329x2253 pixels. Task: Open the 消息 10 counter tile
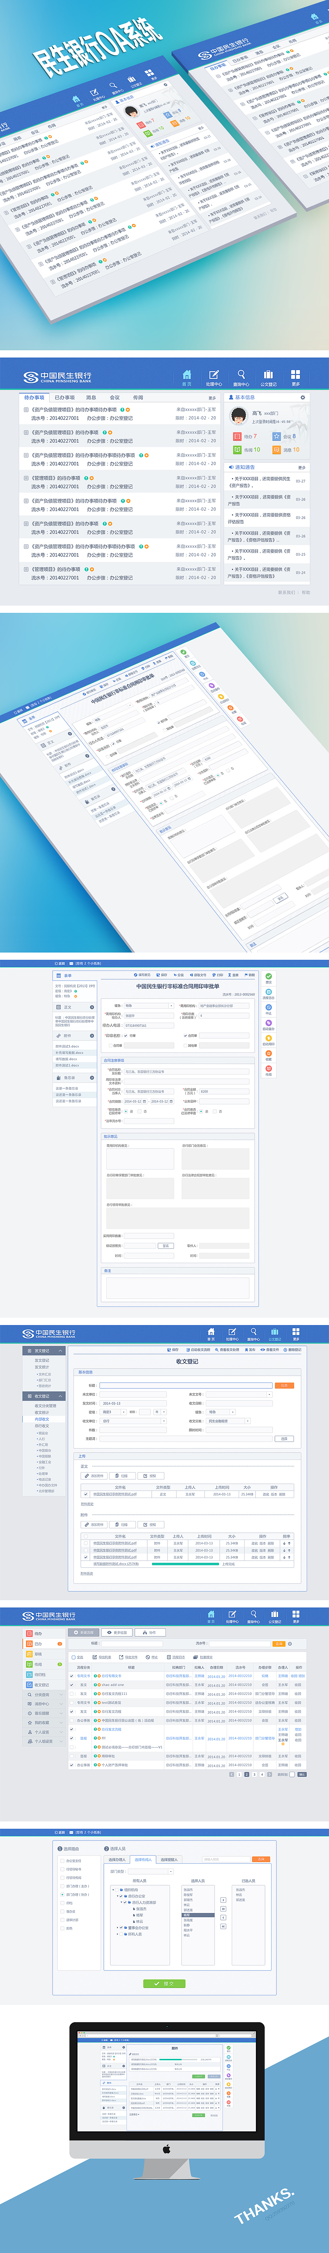pos(285,450)
